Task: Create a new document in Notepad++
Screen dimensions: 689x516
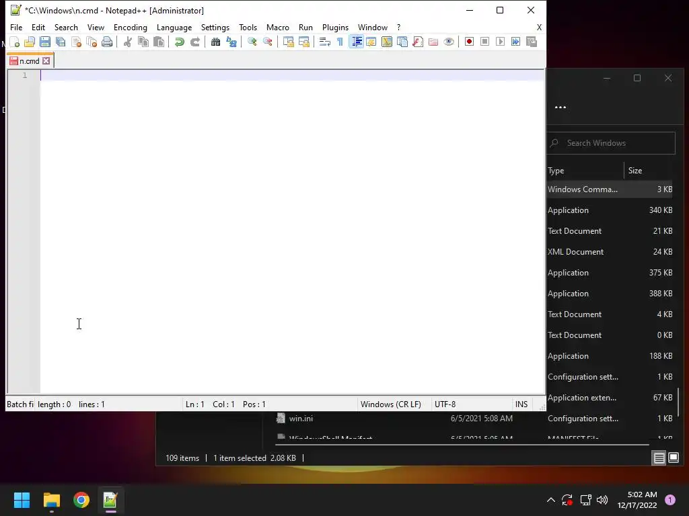Action: click(x=15, y=42)
